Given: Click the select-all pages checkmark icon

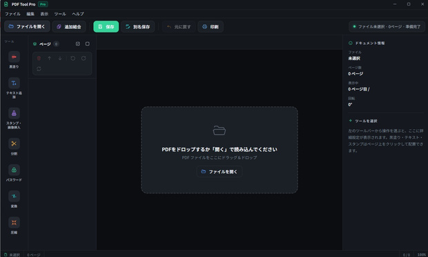Looking at the screenshot, I should pos(78,44).
